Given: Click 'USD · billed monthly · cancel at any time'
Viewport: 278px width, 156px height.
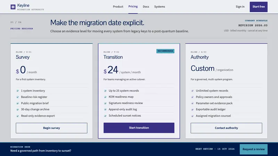Looking at the screenshot, I should pyautogui.click(x=246, y=31).
